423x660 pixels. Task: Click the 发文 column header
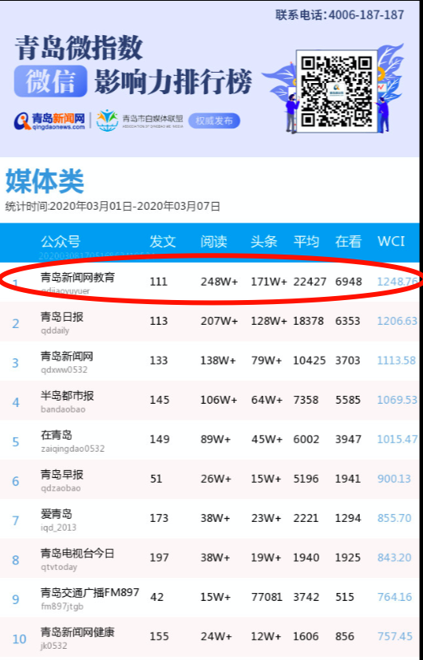pos(163,242)
